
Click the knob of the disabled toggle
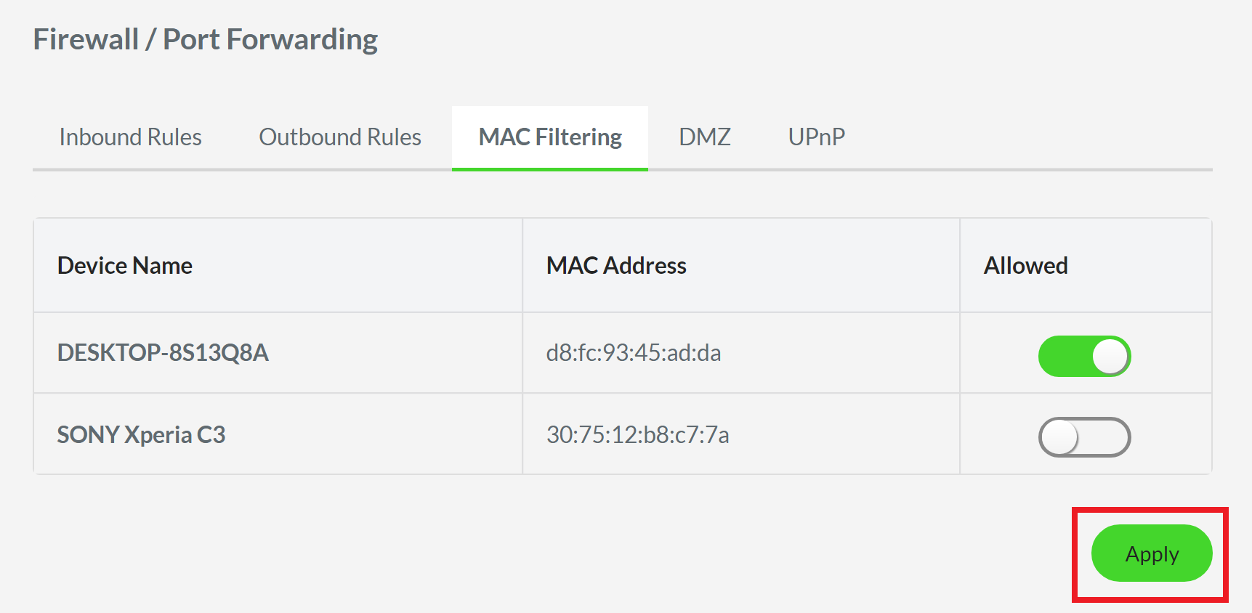pos(1059,437)
